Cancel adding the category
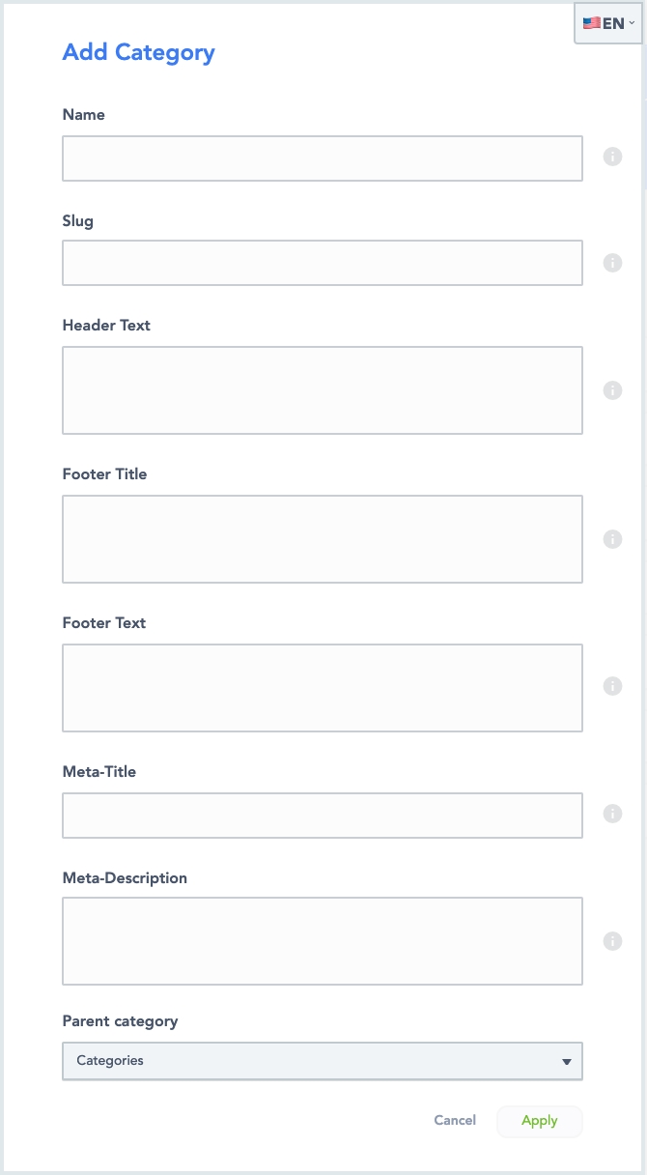 tap(455, 1121)
